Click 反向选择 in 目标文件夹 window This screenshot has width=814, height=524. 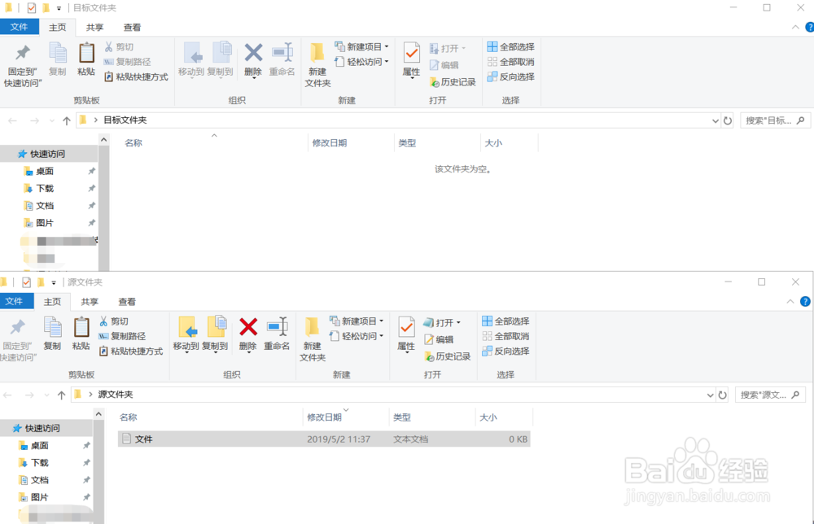(511, 76)
